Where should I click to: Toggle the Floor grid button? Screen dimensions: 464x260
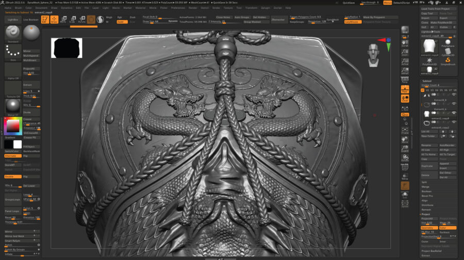click(x=405, y=90)
